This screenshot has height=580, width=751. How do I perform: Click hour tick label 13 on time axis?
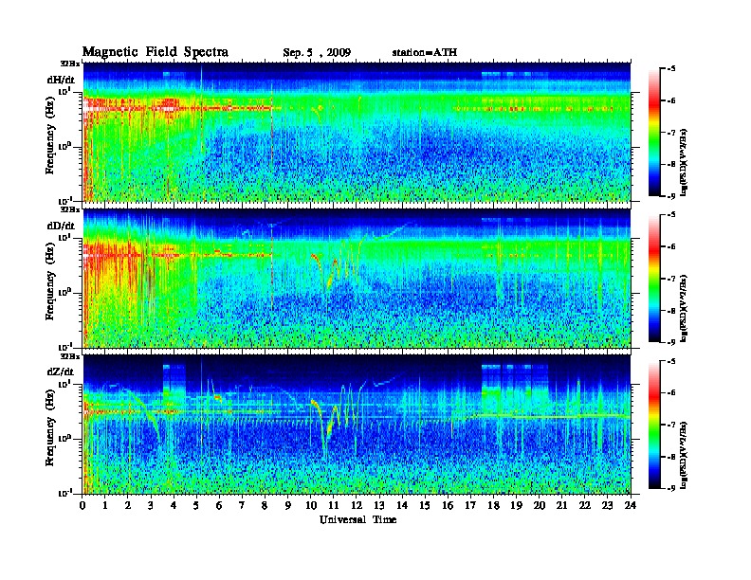click(379, 505)
